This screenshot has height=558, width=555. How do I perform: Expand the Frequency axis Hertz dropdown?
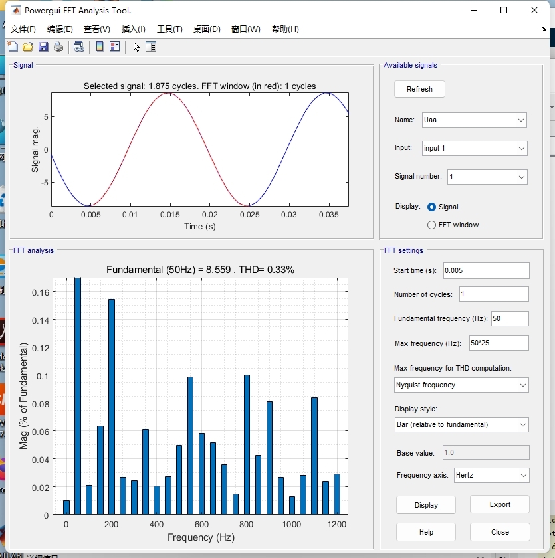tap(491, 476)
